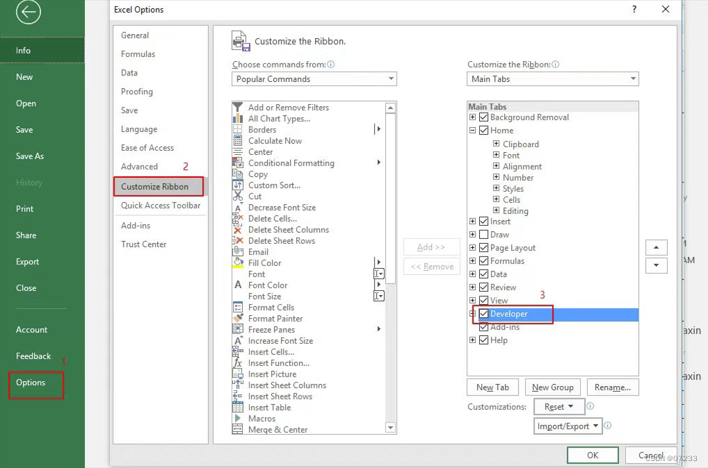Click the New Group button

(x=553, y=387)
